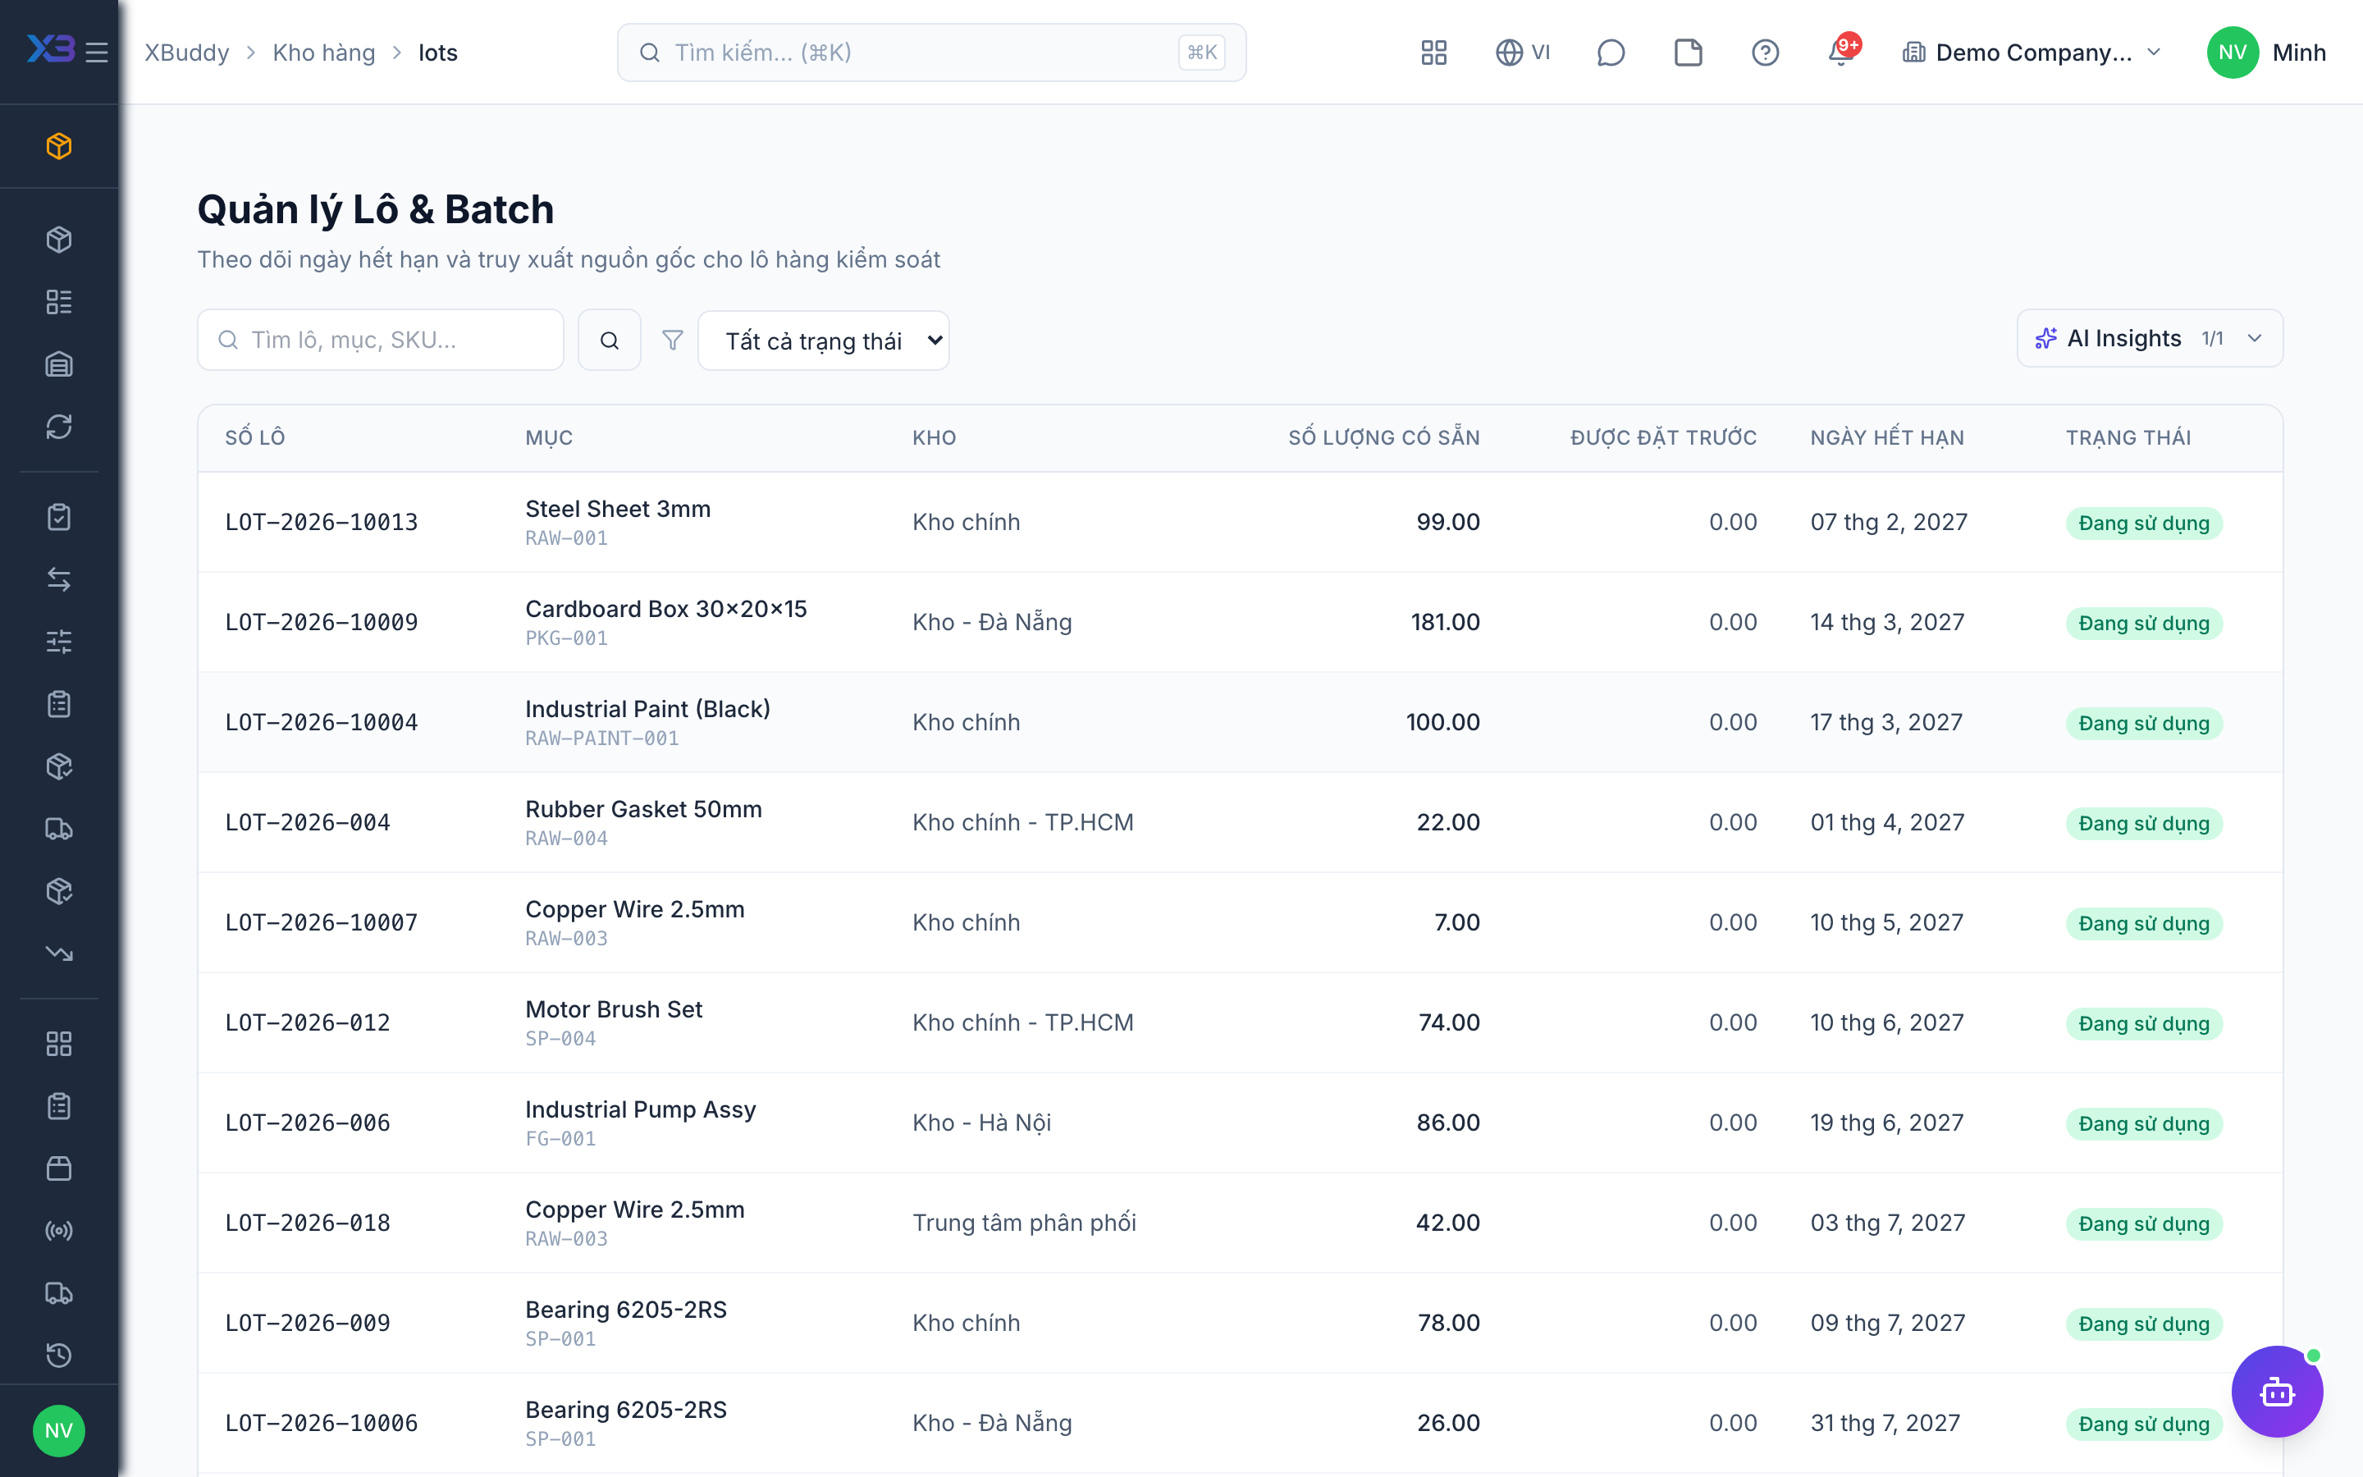Select lot LOT-2026-012
Viewport: 2363px width, 1477px height.
tap(308, 1022)
